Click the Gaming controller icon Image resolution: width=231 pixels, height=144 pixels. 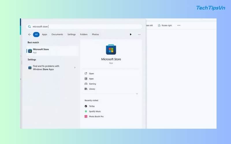point(86,84)
